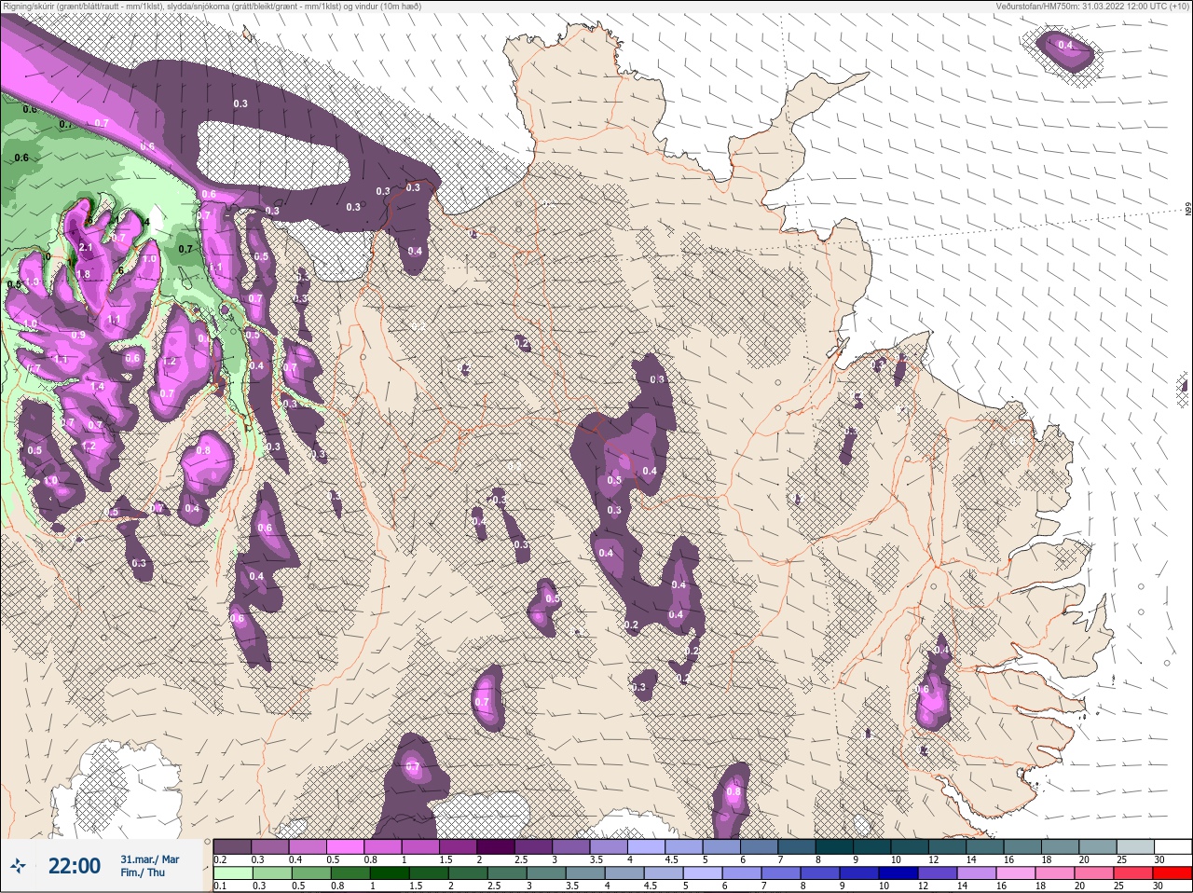Select the '31.mar./ Mar' date text
1193x893 pixels.
point(150,859)
